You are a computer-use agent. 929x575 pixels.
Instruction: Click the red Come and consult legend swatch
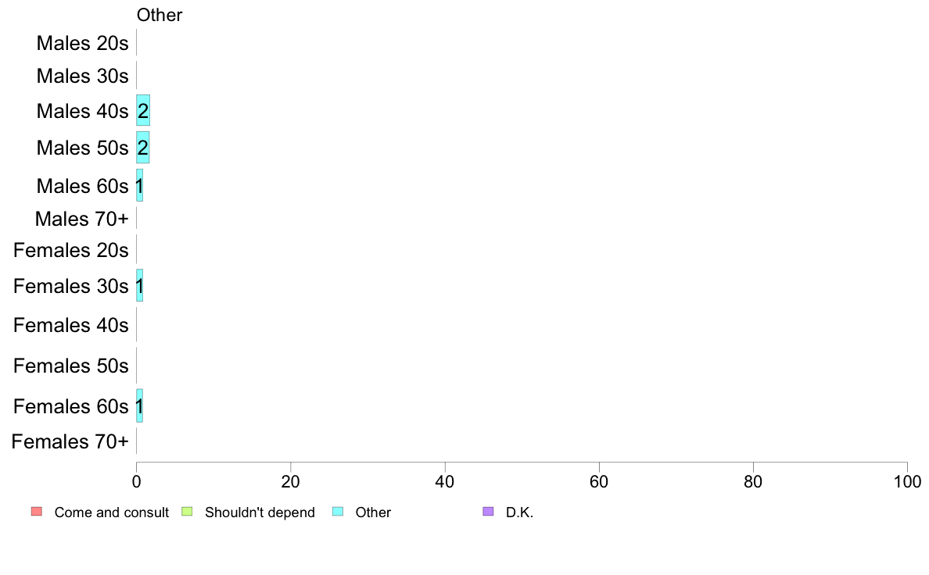click(37, 512)
